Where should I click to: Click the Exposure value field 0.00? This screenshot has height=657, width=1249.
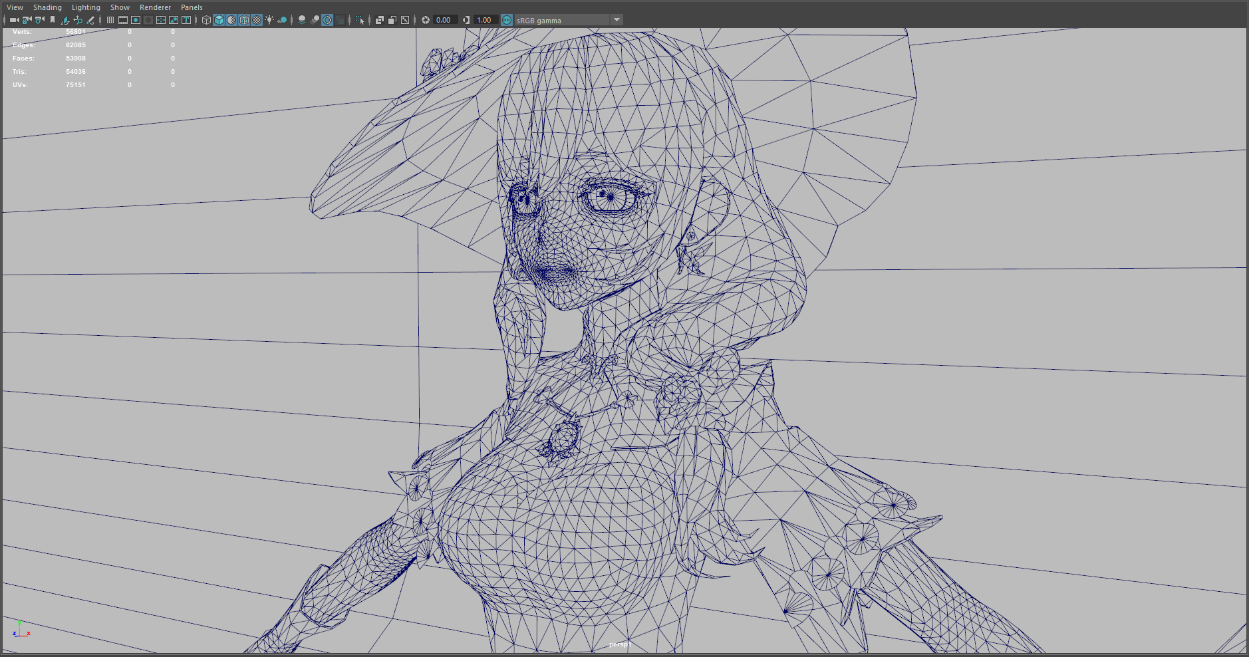[445, 20]
